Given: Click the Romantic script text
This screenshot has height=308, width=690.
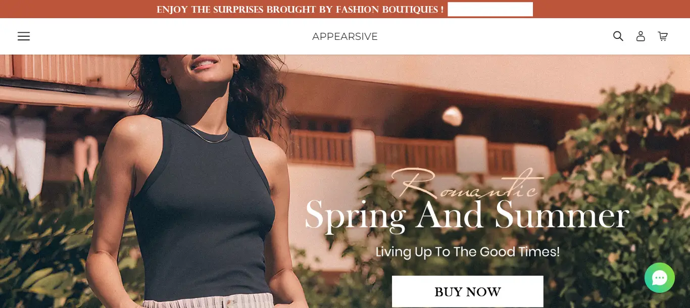Looking at the screenshot, I should pyautogui.click(x=467, y=184).
